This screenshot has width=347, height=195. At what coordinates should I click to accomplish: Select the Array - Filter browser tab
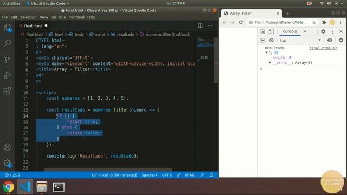coord(251,14)
